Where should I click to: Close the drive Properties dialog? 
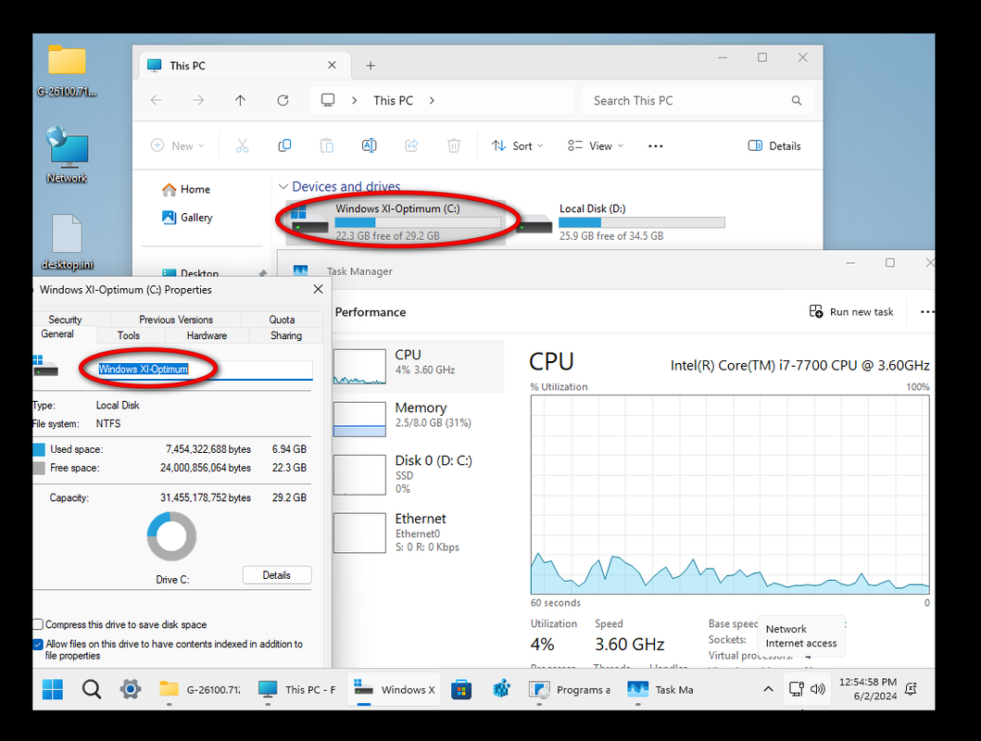[x=318, y=289]
